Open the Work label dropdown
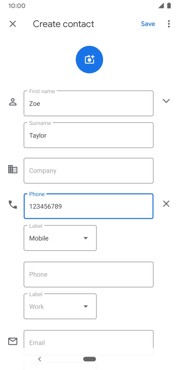 pyautogui.click(x=60, y=306)
